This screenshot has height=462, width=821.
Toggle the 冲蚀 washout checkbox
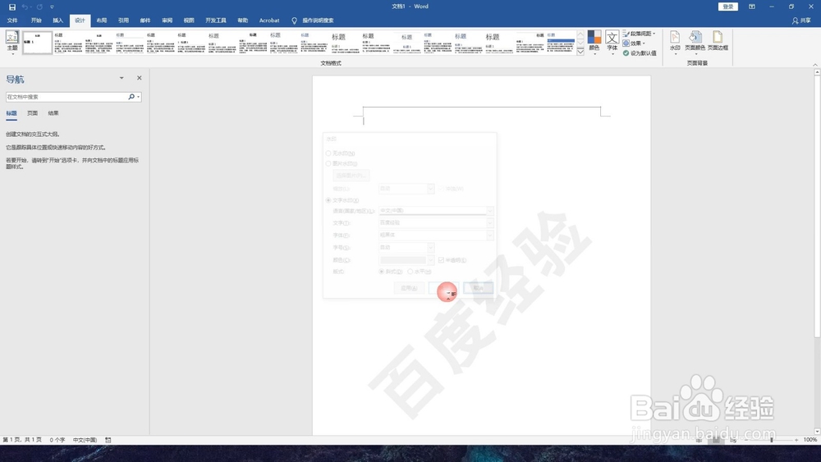442,189
